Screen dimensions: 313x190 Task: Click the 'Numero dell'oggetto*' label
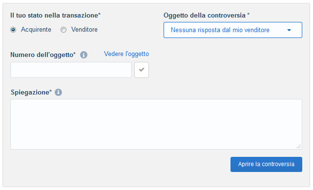click(43, 55)
